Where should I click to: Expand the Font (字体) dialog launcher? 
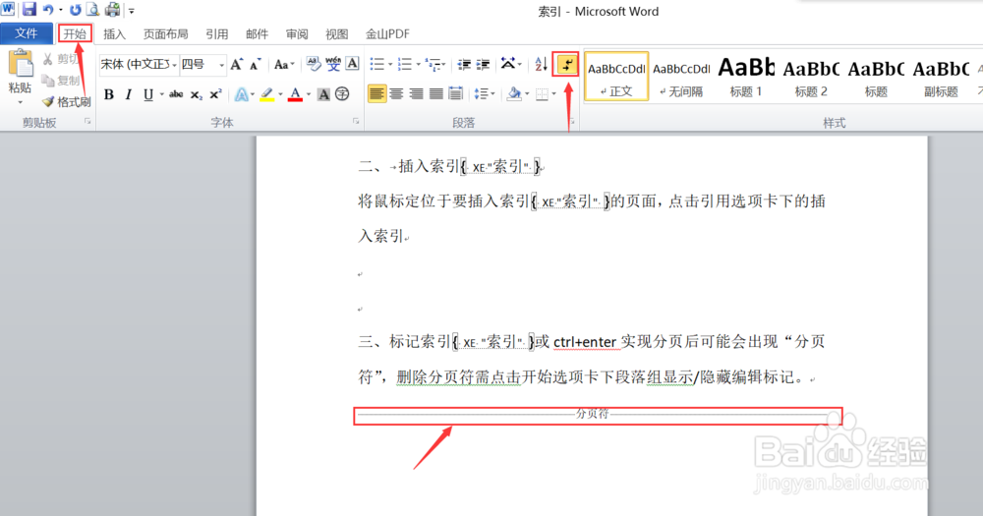(356, 122)
